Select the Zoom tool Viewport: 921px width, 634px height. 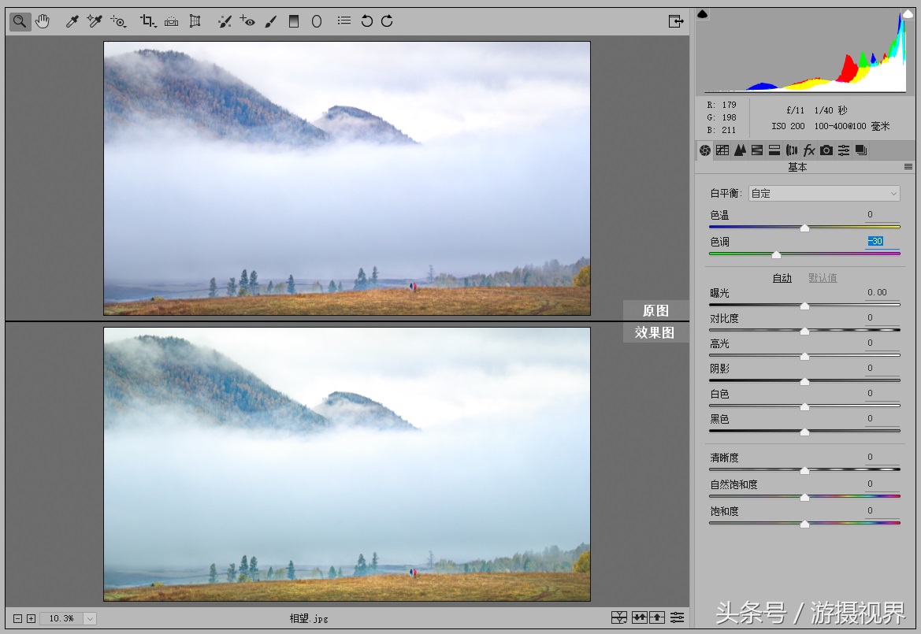point(20,21)
